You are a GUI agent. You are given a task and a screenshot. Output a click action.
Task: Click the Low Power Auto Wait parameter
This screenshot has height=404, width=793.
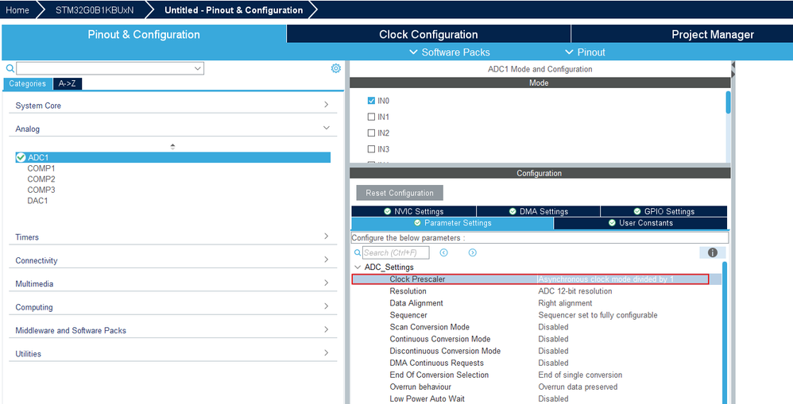pos(427,399)
